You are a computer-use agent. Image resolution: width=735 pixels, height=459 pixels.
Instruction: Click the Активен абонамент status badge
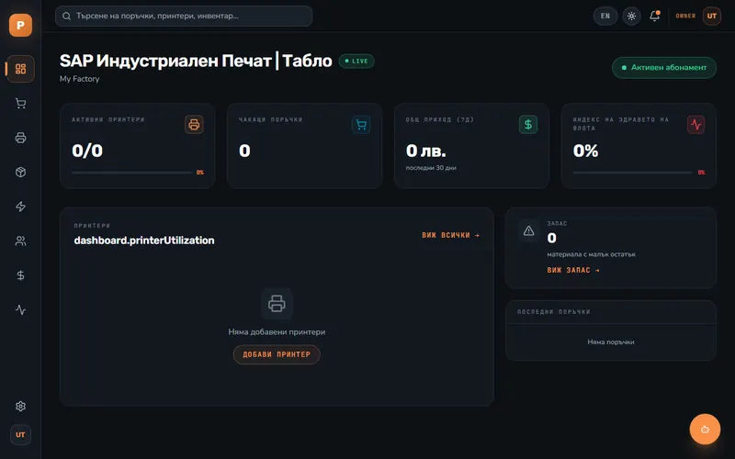pos(664,67)
